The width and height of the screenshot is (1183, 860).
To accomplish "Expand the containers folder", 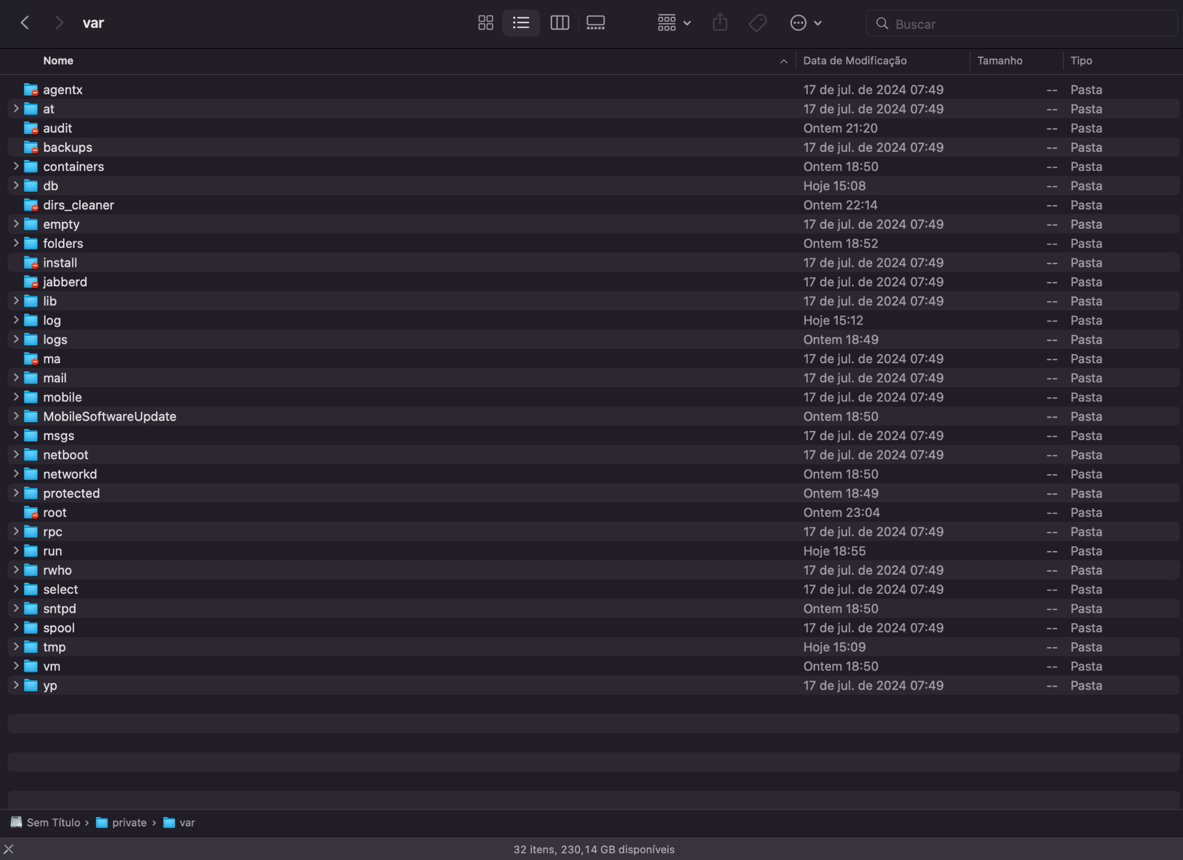I will 16,166.
